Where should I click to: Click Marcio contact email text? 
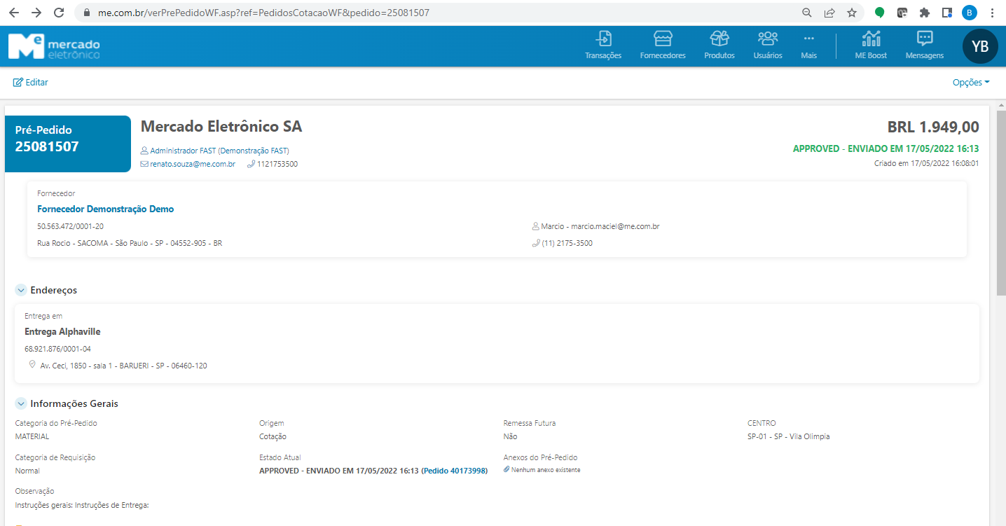tap(600, 226)
